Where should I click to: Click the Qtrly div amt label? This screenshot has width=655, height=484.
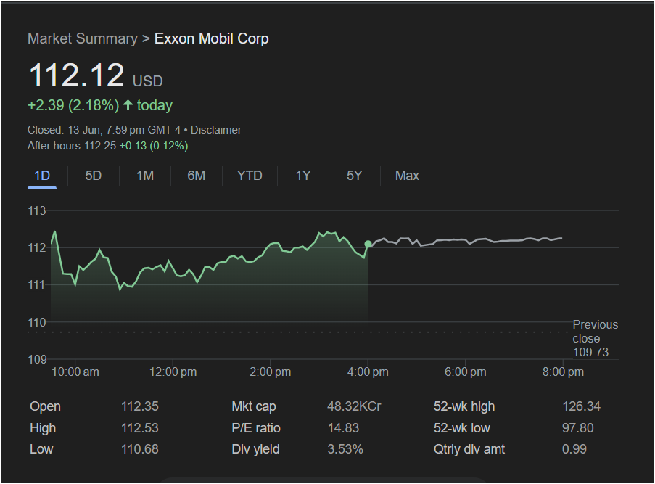[x=469, y=449]
